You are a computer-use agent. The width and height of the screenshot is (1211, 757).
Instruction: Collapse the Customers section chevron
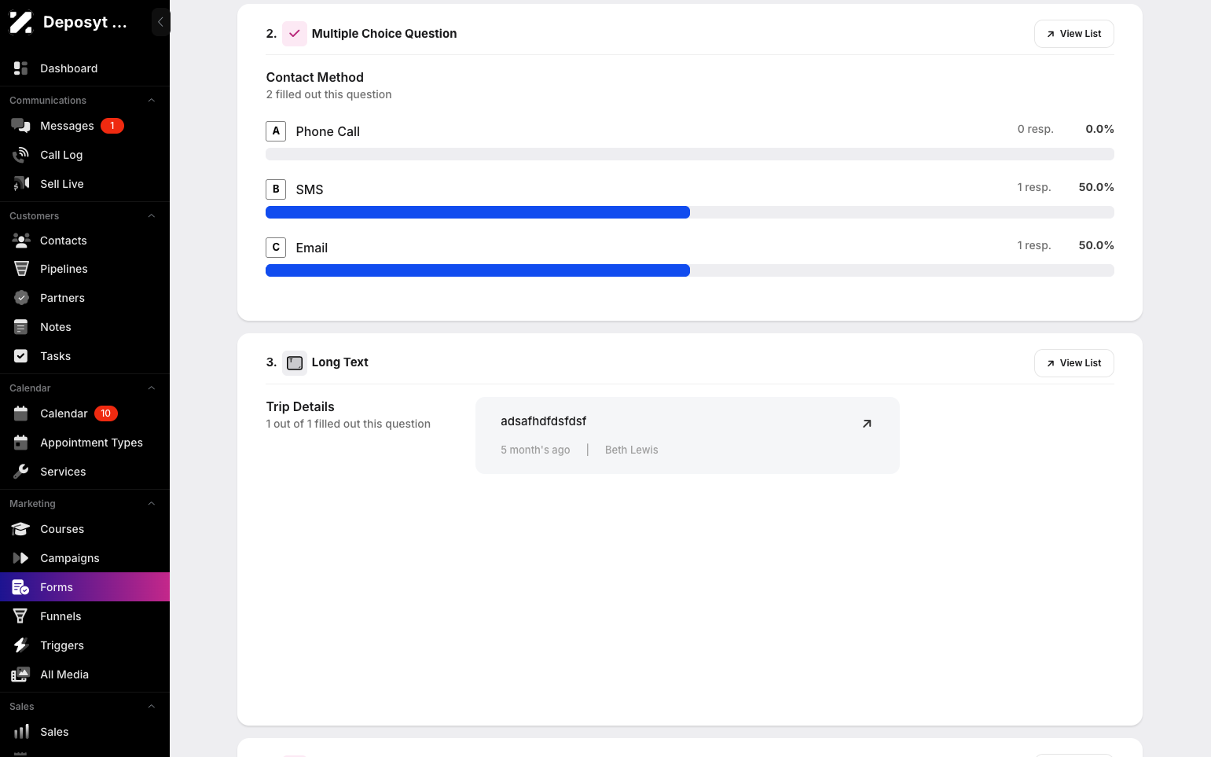pos(152,216)
